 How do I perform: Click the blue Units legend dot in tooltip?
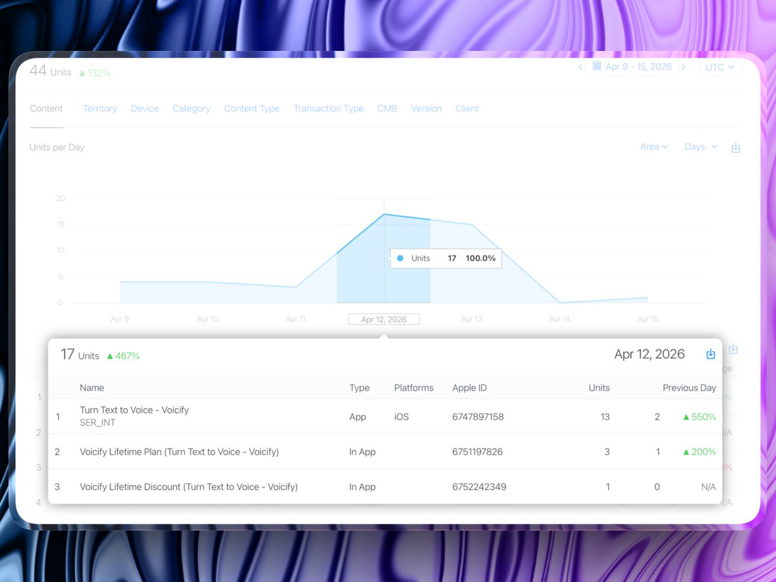pyautogui.click(x=400, y=259)
